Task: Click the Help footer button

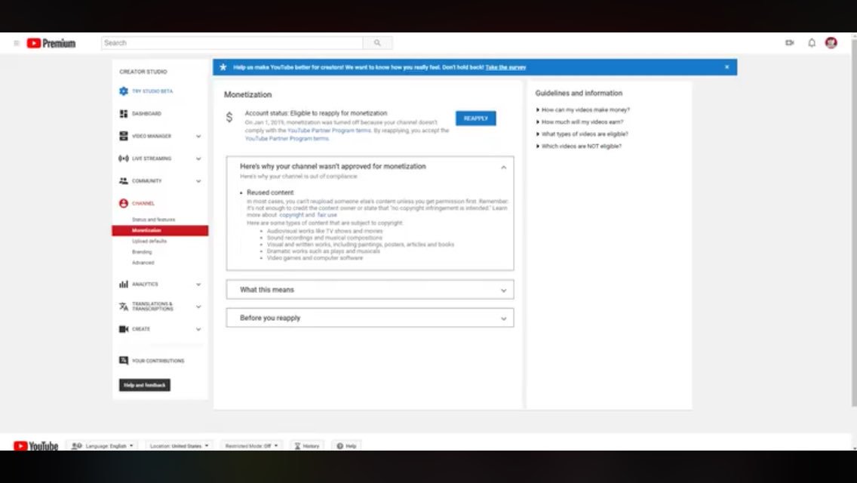Action: [x=346, y=446]
